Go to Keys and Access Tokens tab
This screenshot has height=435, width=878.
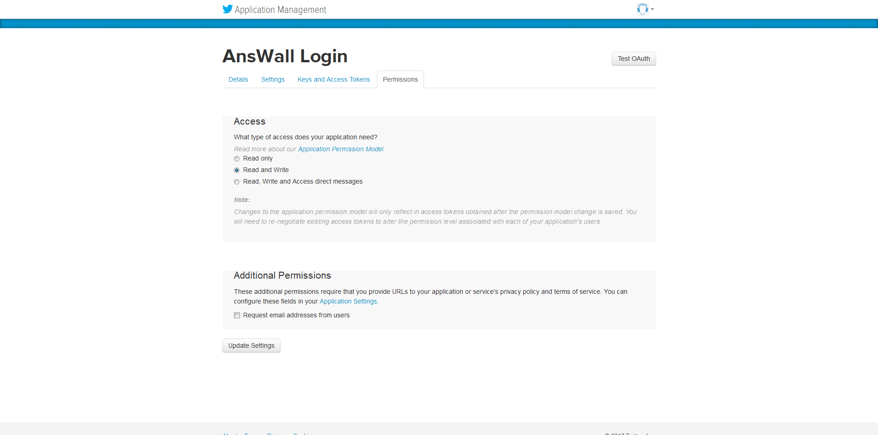pyautogui.click(x=334, y=79)
